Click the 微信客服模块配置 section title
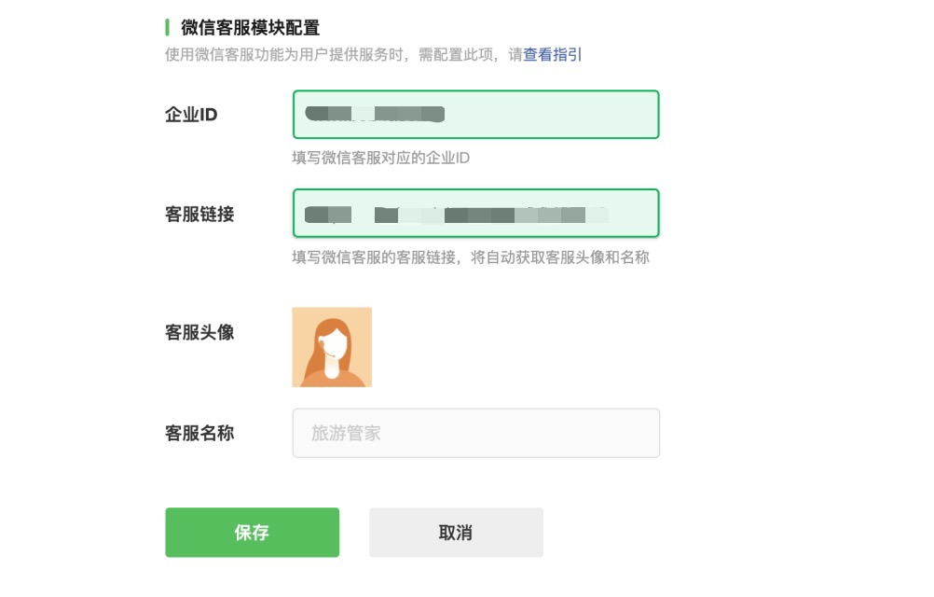Image resolution: width=934 pixels, height=597 pixels. (250, 27)
